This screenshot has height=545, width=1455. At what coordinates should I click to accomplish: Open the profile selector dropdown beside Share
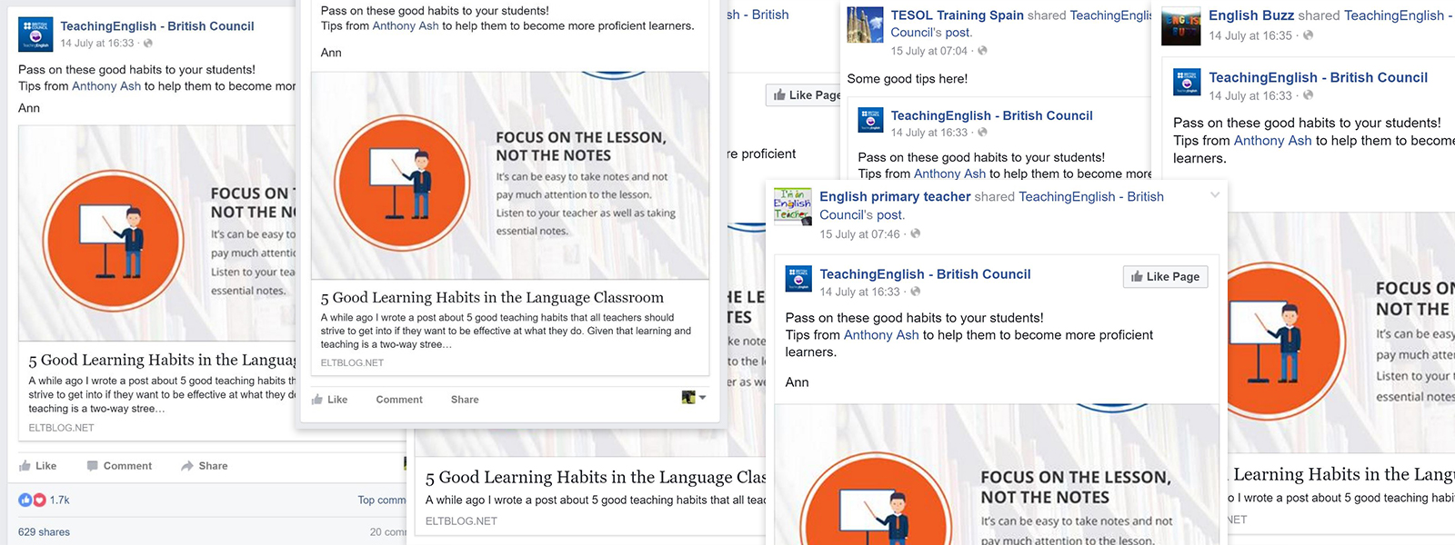[695, 398]
